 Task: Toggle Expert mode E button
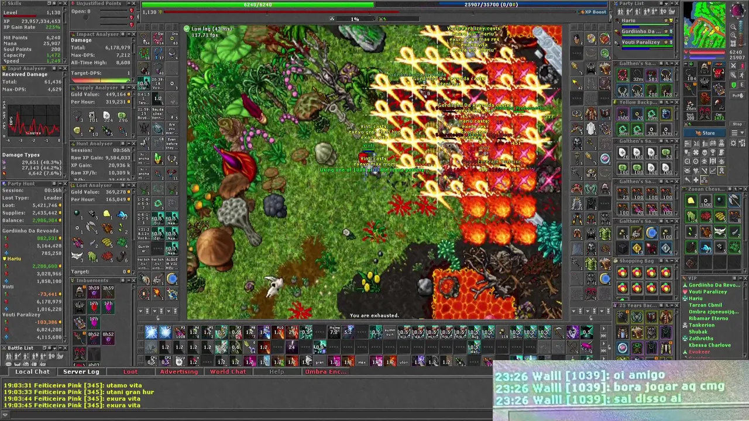coord(742,85)
